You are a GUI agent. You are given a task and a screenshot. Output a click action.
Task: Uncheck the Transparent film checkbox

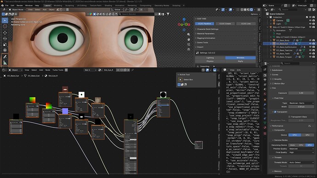pyautogui.click(x=275, y=112)
